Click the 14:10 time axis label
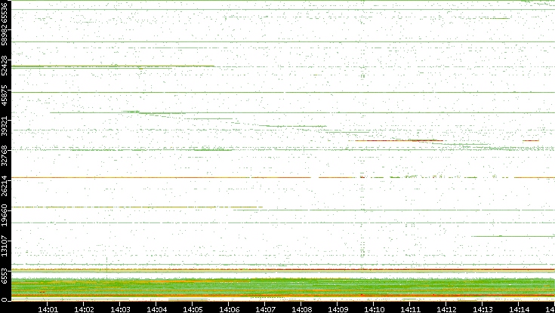 (x=375, y=308)
